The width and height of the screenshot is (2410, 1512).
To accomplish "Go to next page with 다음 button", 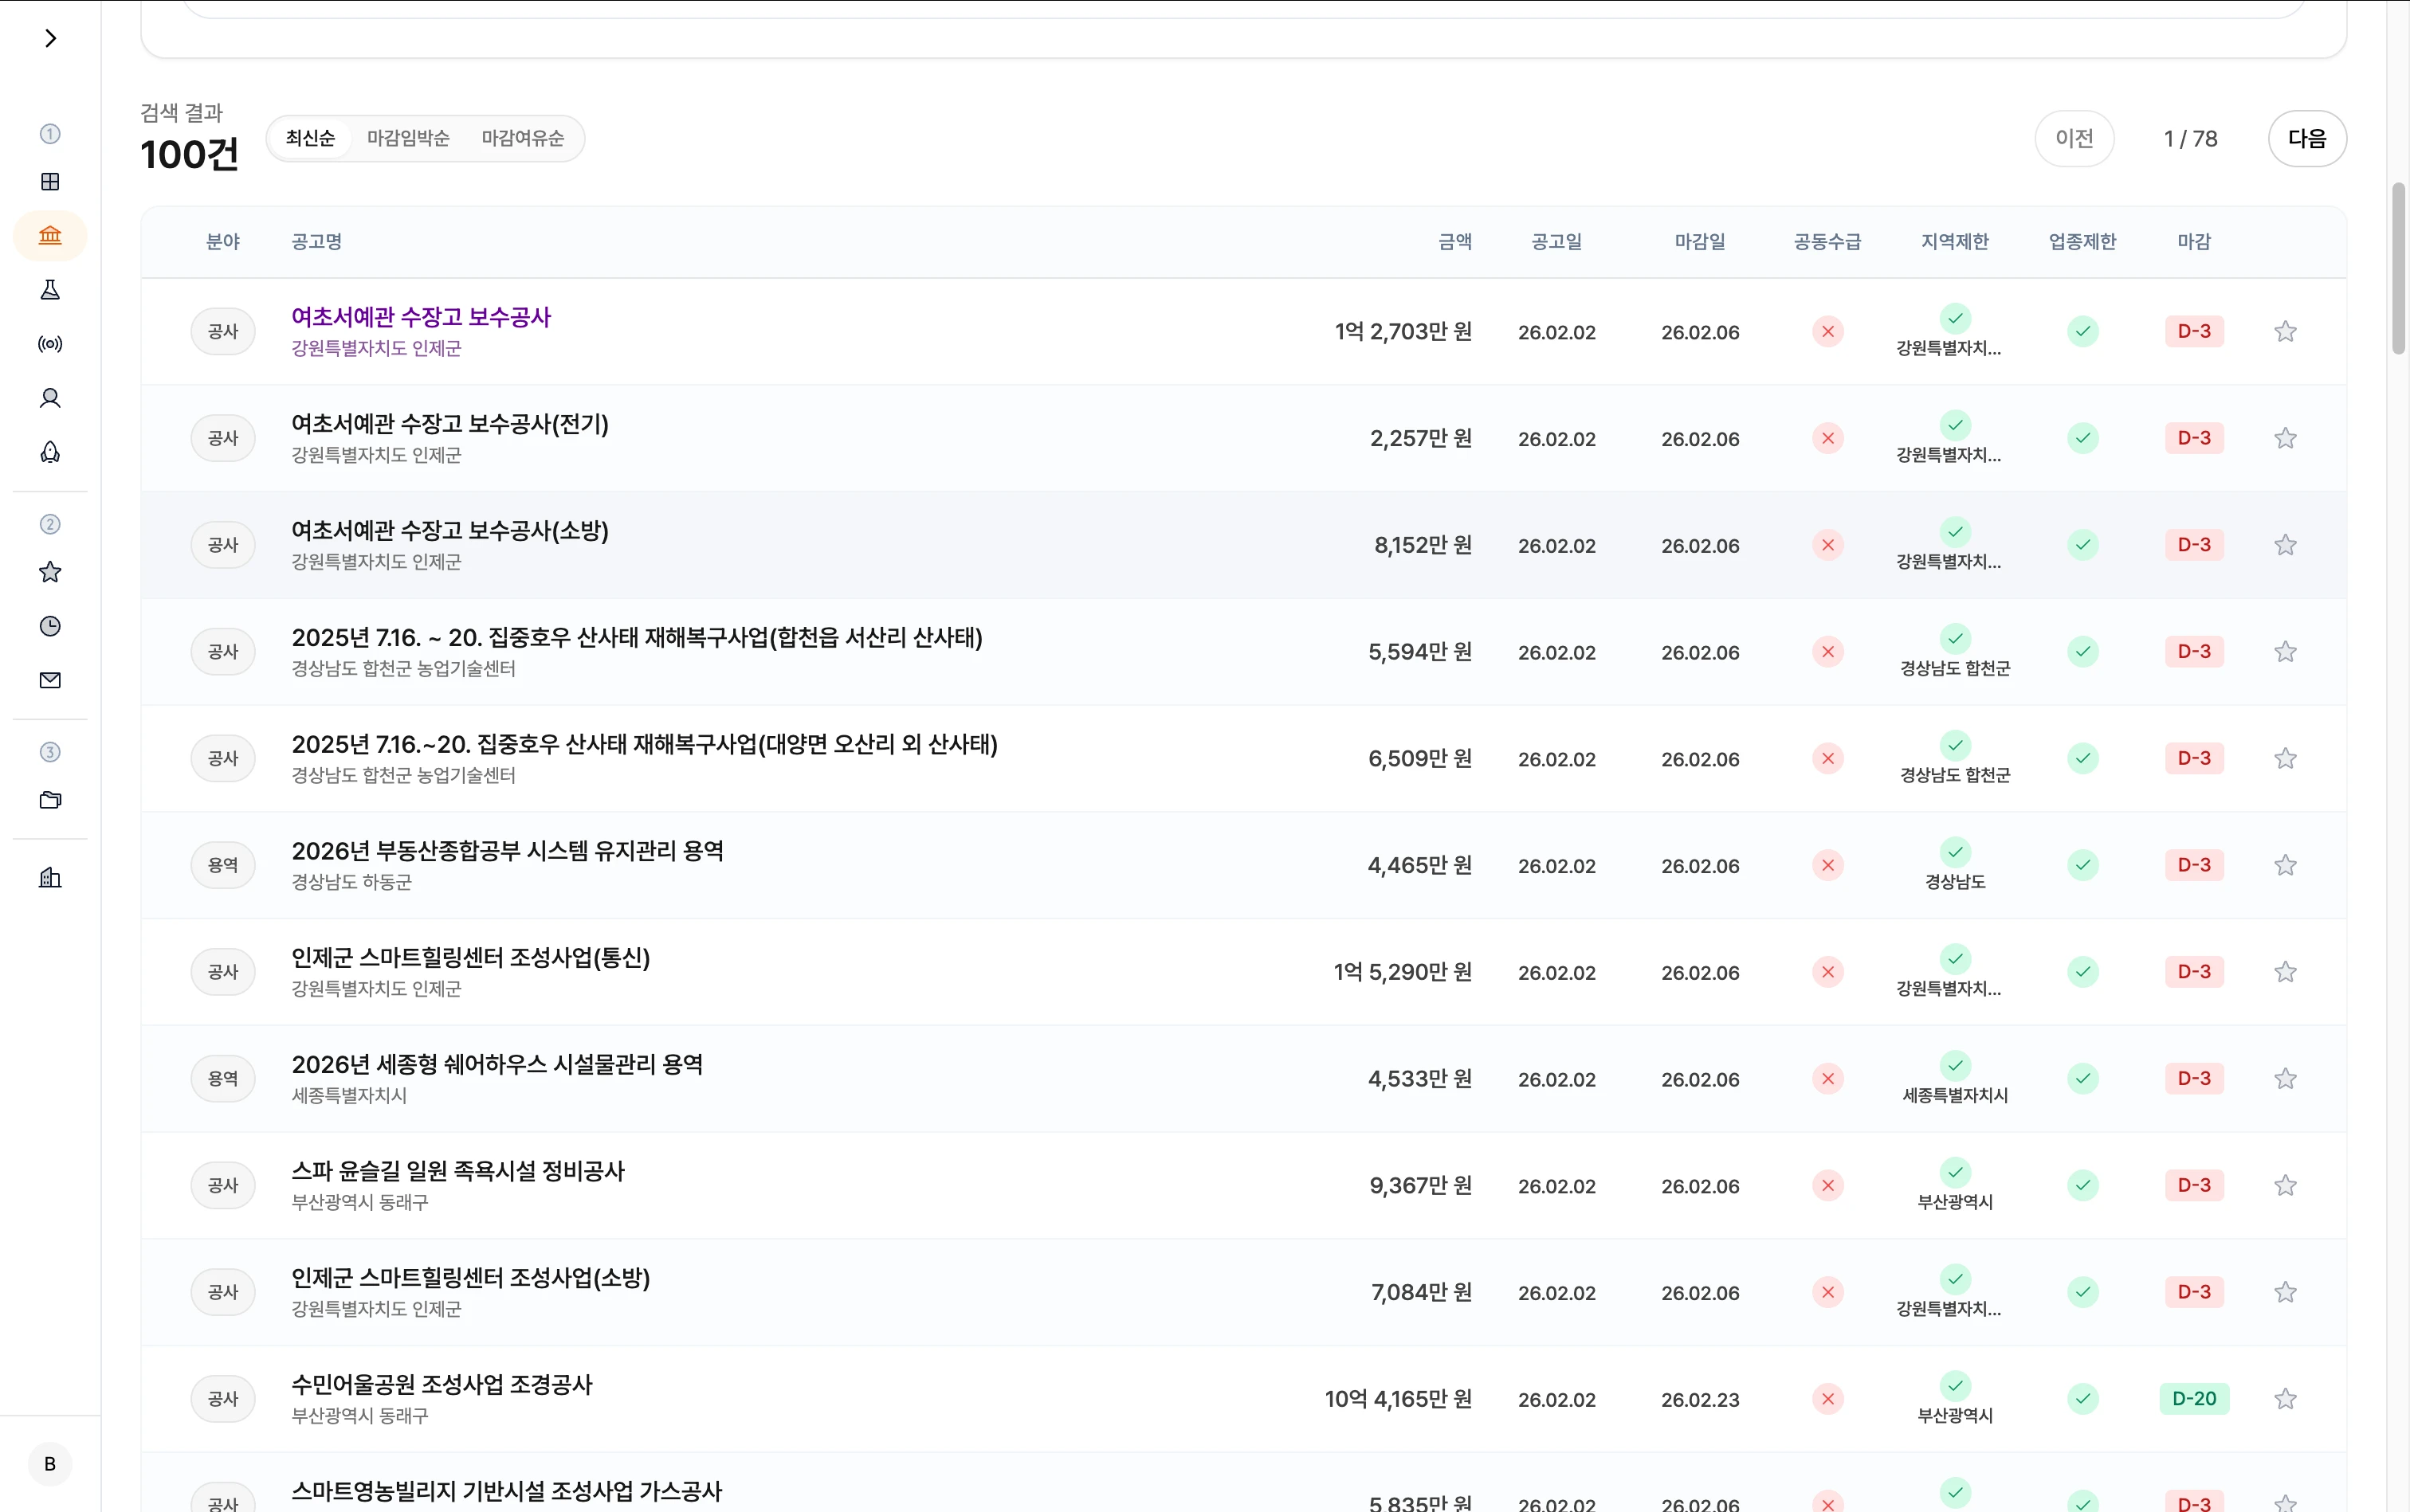I will 2306,138.
